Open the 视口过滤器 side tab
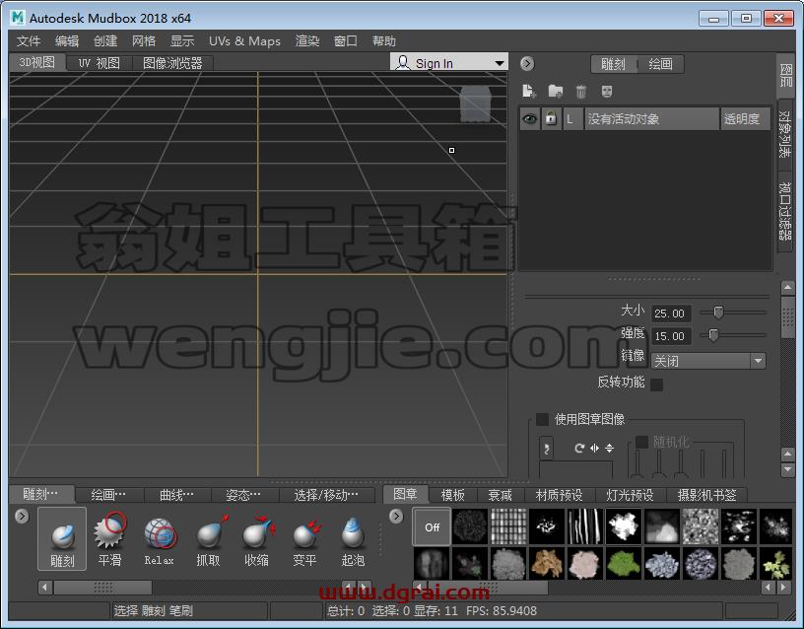The width and height of the screenshot is (804, 629). pos(784,211)
